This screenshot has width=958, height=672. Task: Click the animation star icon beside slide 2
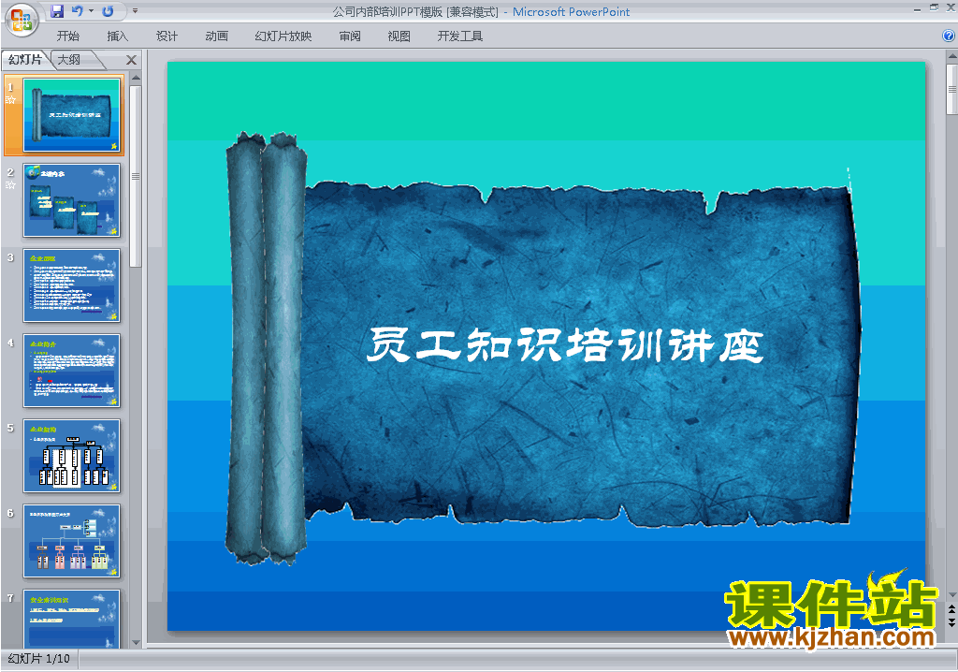10,184
